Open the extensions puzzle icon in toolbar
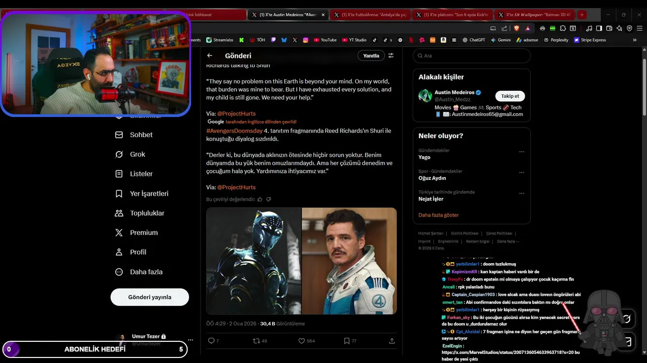 click(563, 28)
